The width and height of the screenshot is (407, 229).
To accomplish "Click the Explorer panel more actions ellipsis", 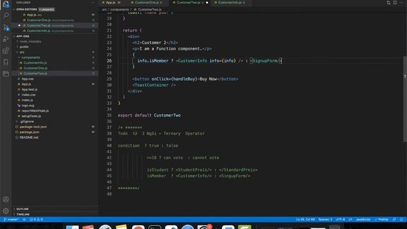I will pyautogui.click(x=93, y=3).
